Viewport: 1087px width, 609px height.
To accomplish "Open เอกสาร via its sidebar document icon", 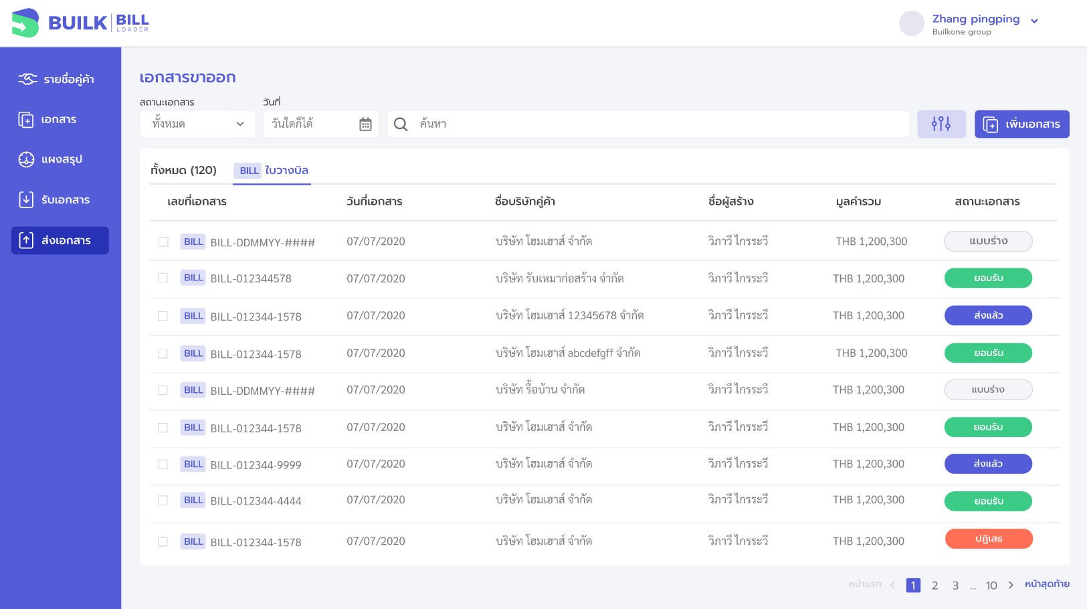I will [26, 120].
